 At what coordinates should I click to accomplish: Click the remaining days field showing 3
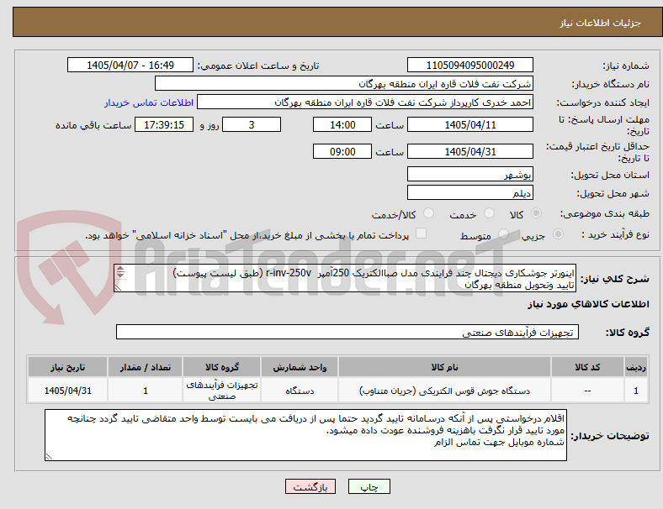252,124
